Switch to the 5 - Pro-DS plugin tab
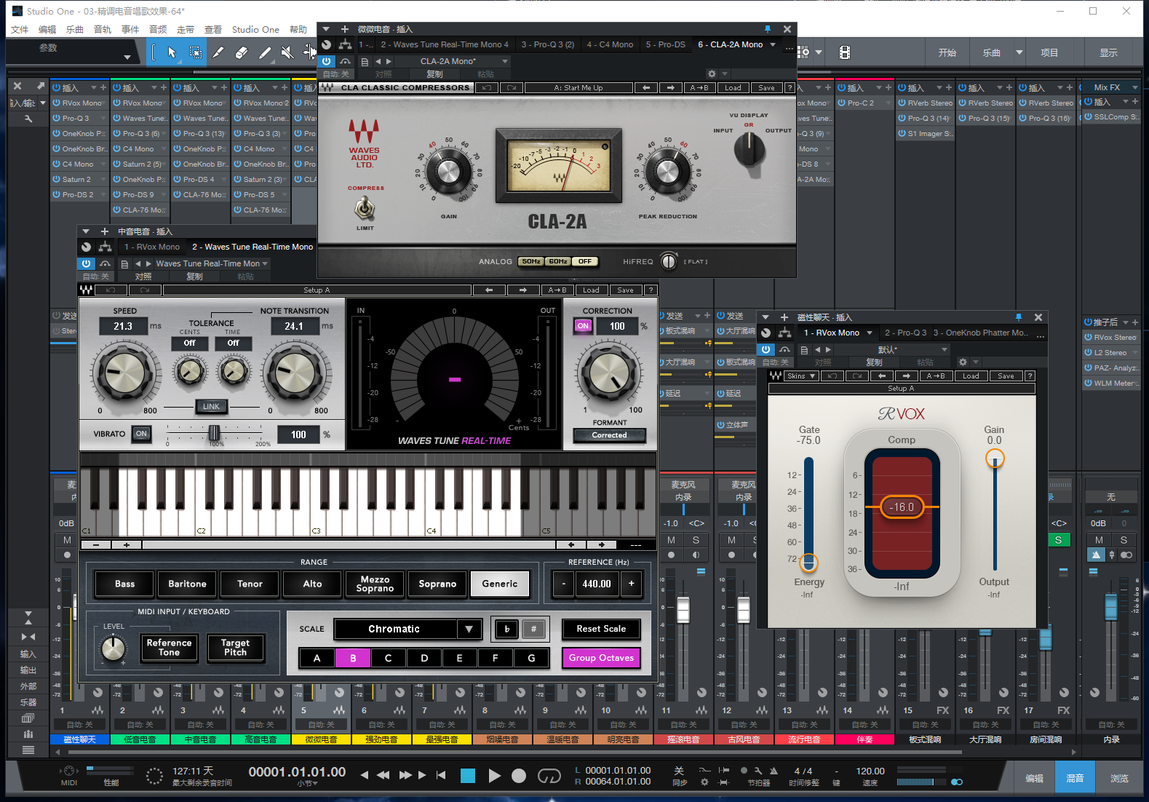This screenshot has height=802, width=1149. pyautogui.click(x=665, y=44)
